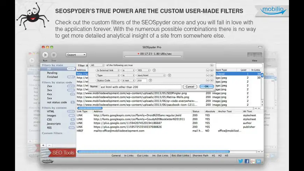Open the Twitter share icon

click(x=241, y=161)
